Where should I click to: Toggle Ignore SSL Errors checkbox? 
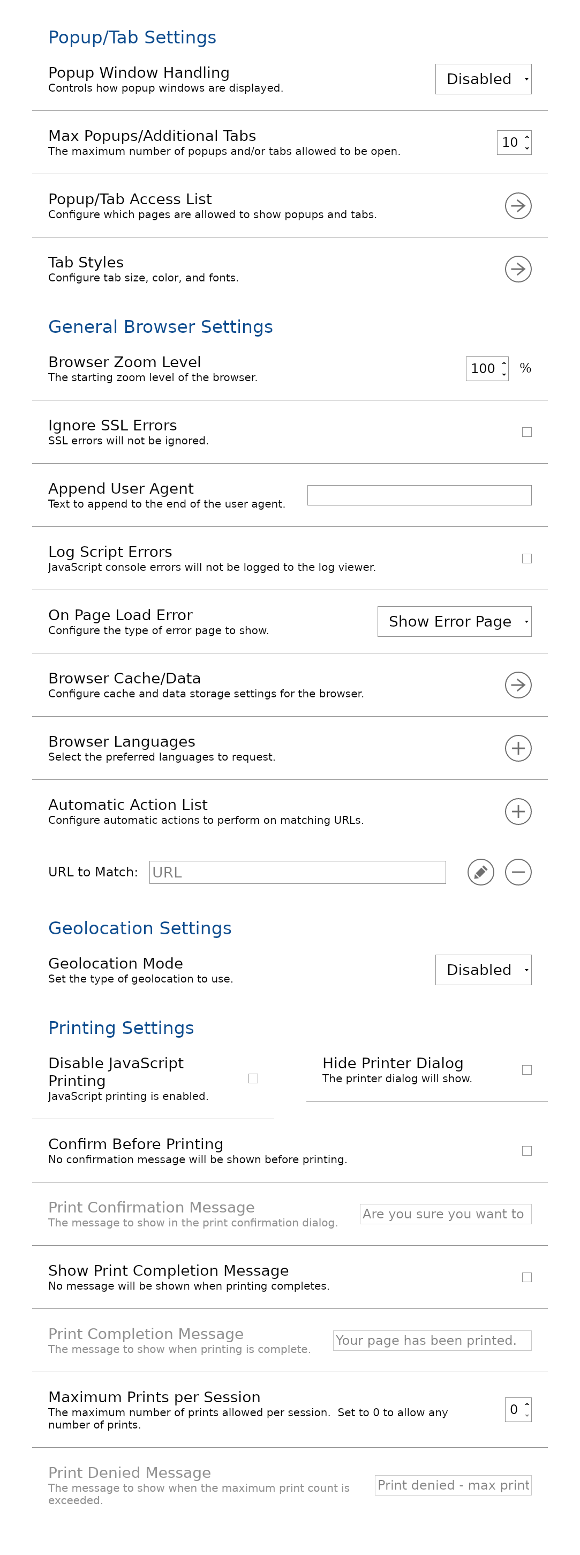coord(526,432)
